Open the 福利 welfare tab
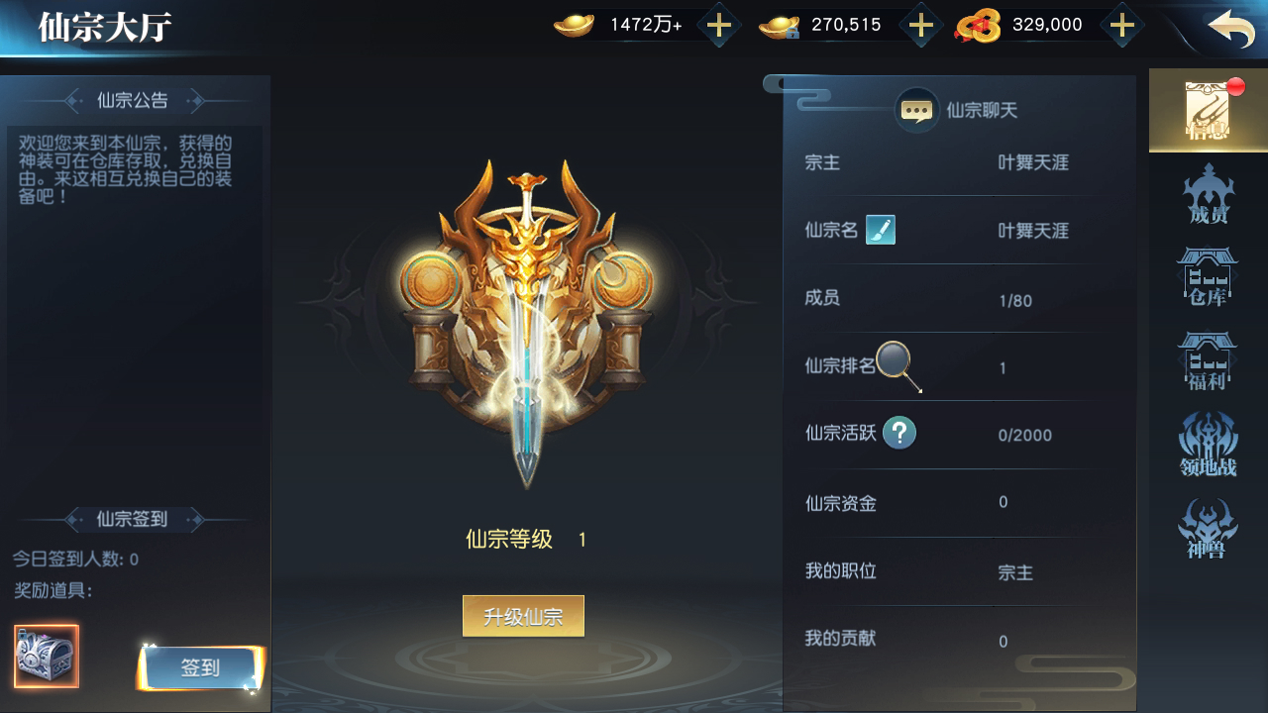This screenshot has height=713, width=1268. click(x=1209, y=361)
